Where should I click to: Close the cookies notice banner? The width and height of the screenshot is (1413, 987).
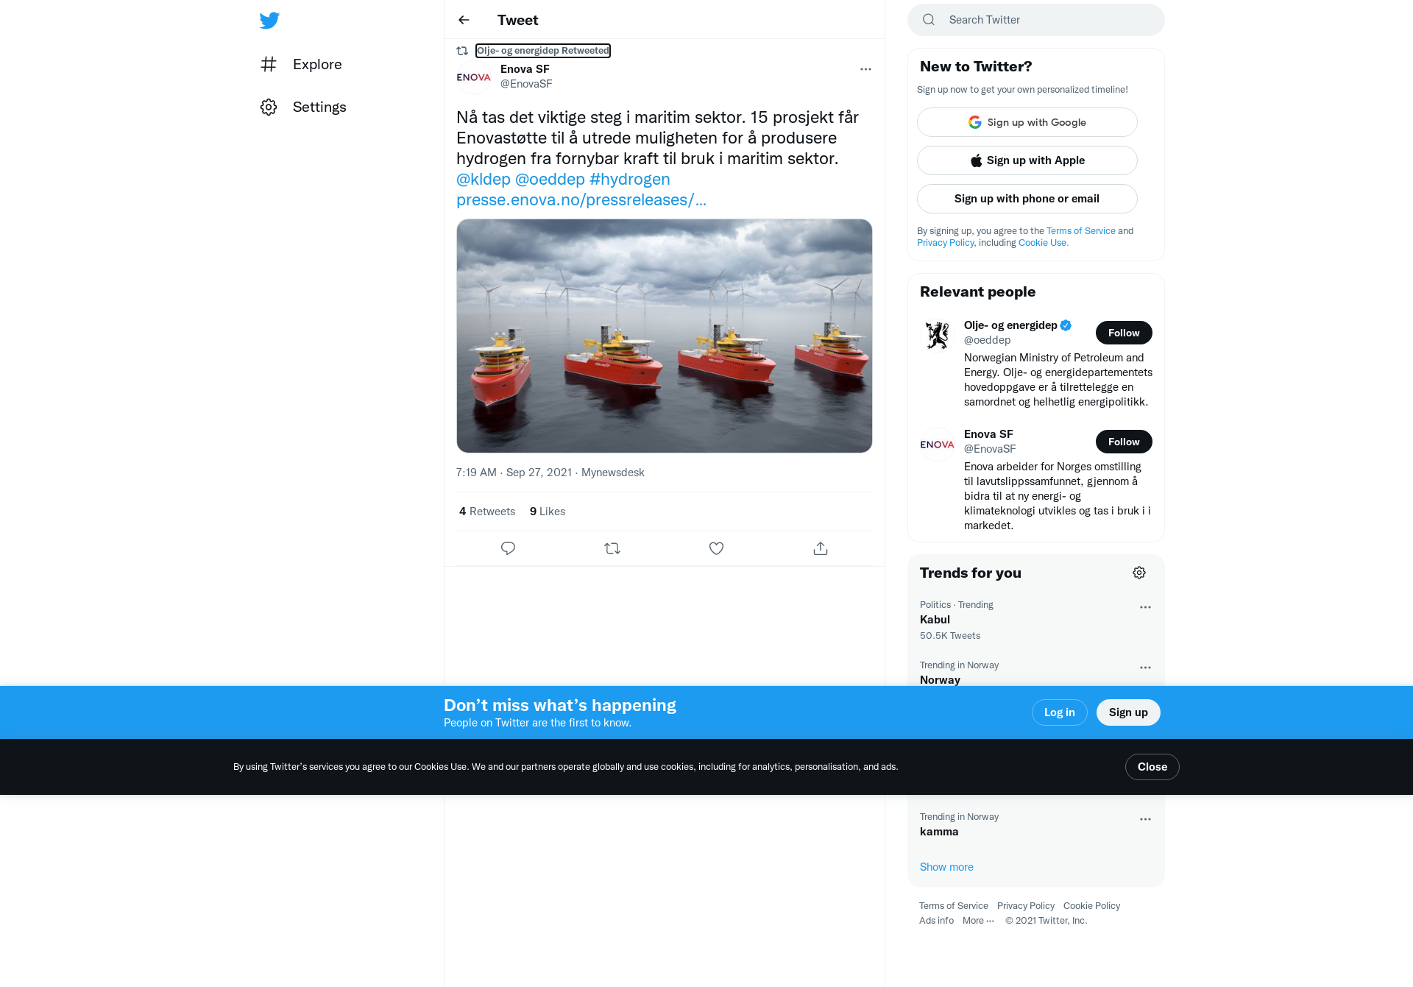click(x=1152, y=767)
